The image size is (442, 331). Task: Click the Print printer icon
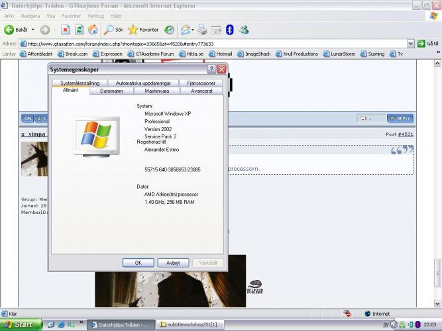[x=202, y=30]
